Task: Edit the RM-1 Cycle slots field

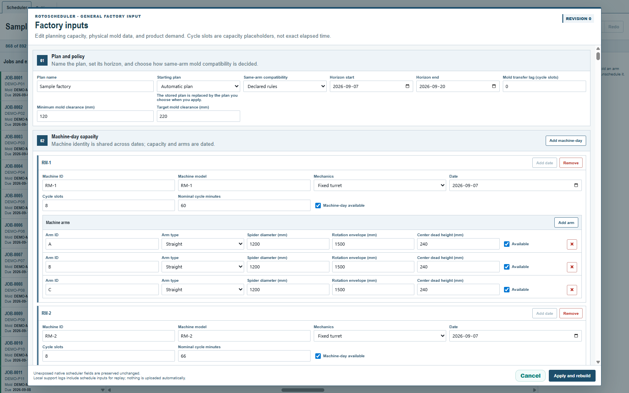Action: tap(109, 206)
